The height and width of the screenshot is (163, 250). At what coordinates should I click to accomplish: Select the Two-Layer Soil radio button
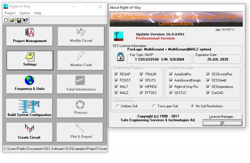click(154, 106)
